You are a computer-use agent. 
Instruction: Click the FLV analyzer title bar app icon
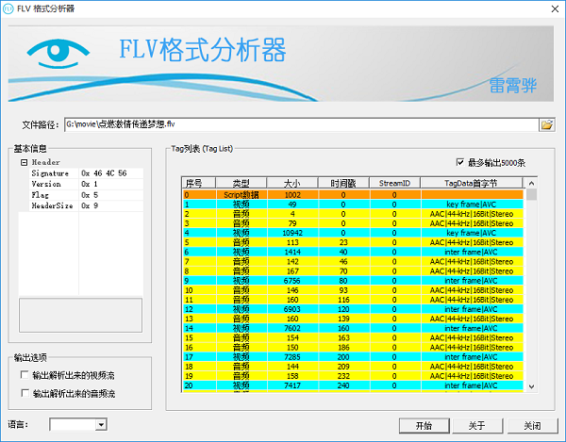click(11, 8)
